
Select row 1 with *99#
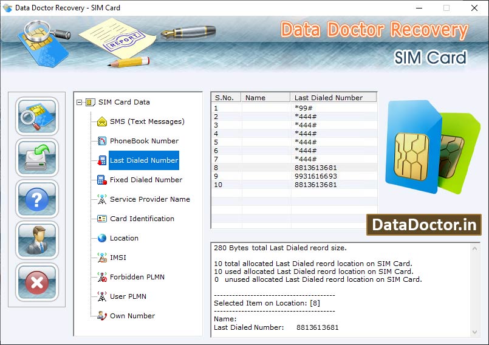coord(294,108)
